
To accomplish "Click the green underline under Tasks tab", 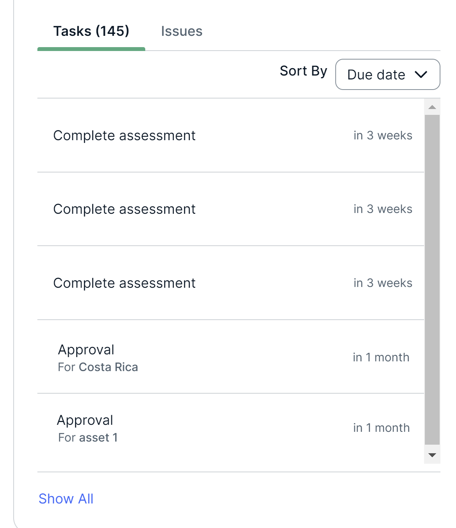I will (x=91, y=48).
